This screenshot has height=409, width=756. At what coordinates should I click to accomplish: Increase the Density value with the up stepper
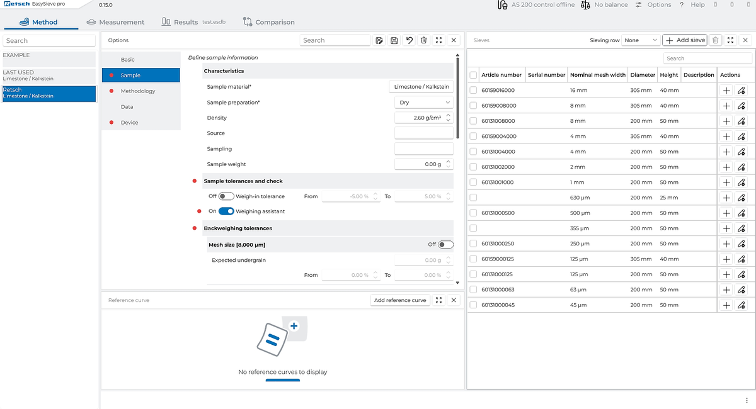[x=448, y=115]
